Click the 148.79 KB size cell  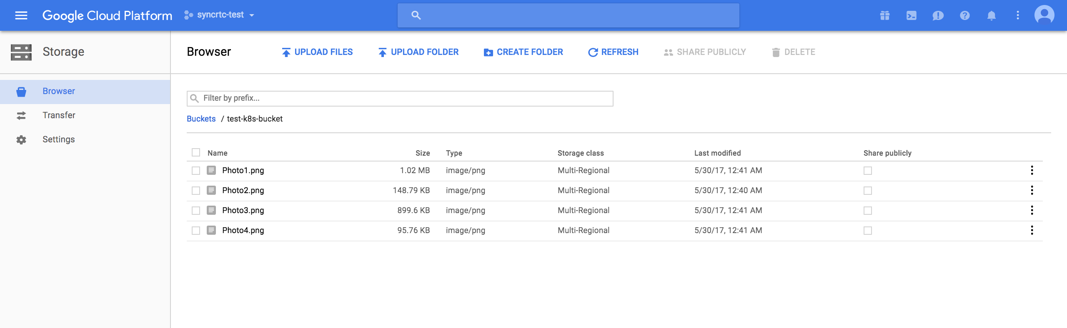pyautogui.click(x=411, y=190)
